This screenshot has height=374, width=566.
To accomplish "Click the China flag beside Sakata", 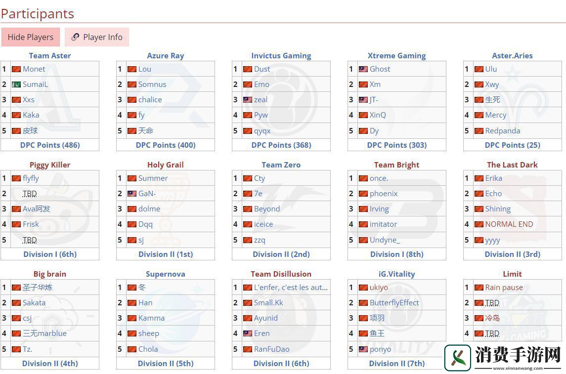I will click(16, 303).
